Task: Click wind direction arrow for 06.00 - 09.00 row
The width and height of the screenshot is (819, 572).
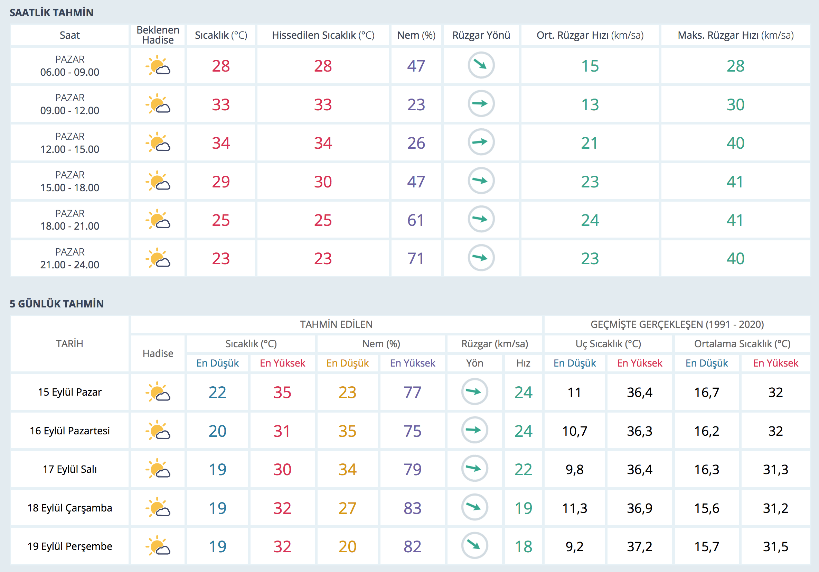Action: point(481,65)
